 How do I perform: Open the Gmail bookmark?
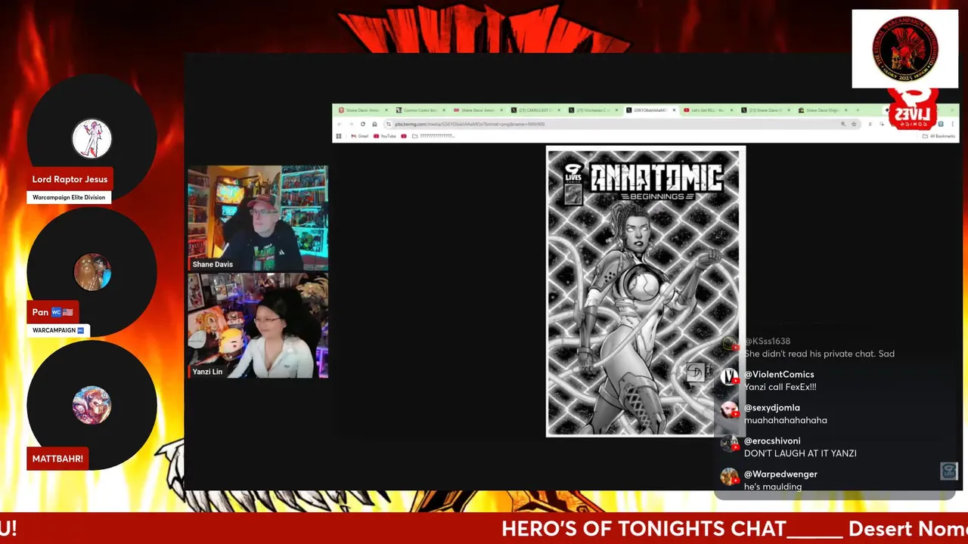(x=360, y=136)
